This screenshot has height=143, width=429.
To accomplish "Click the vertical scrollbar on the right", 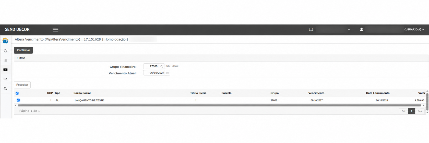I will (427, 101).
